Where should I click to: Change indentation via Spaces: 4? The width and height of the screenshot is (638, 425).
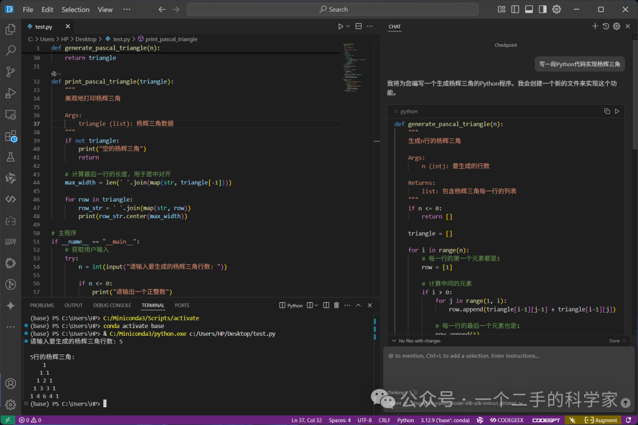pyautogui.click(x=339, y=420)
